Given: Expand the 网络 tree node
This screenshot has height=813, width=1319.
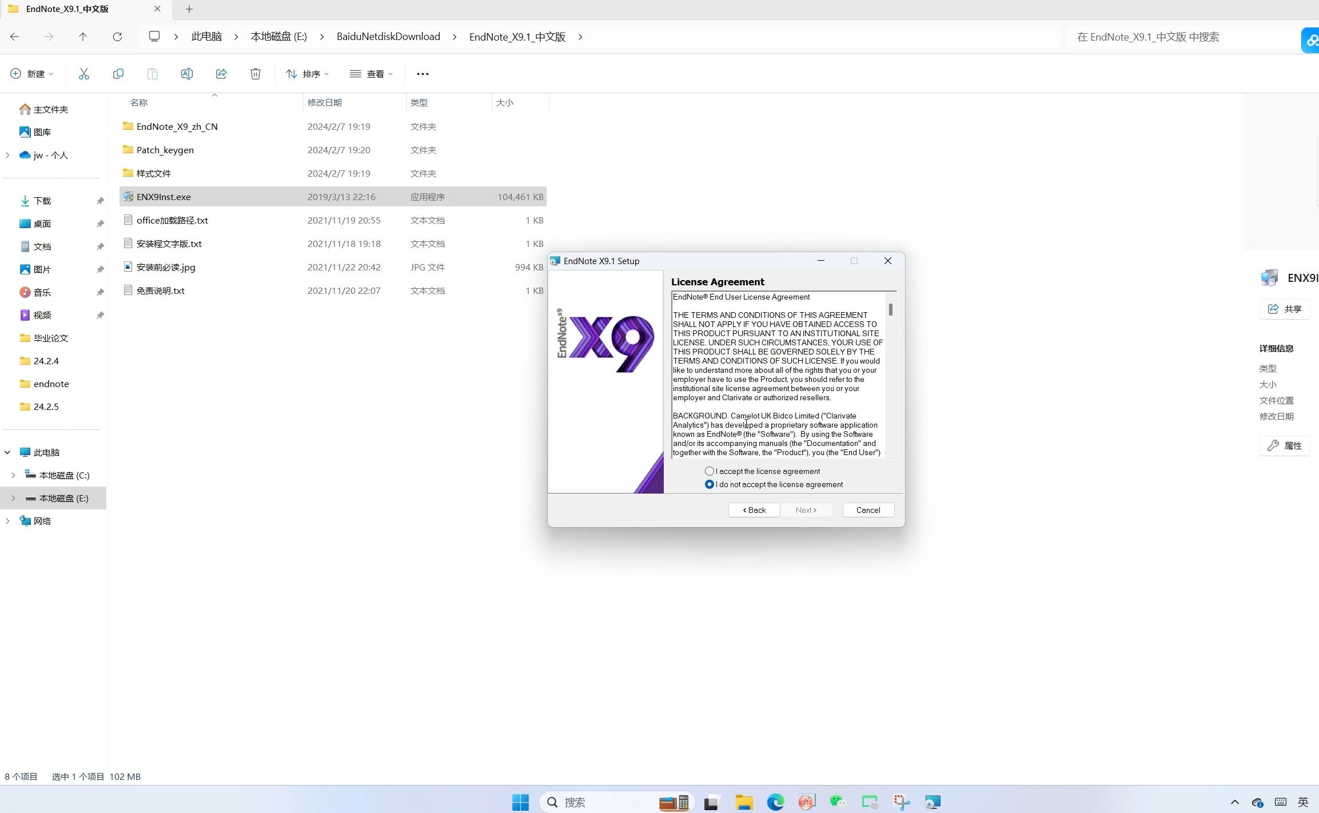Looking at the screenshot, I should click(x=8, y=521).
